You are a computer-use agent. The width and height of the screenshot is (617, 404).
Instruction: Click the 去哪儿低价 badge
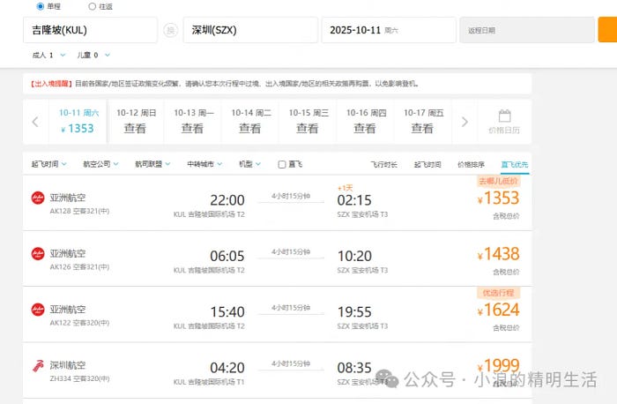coord(498,181)
